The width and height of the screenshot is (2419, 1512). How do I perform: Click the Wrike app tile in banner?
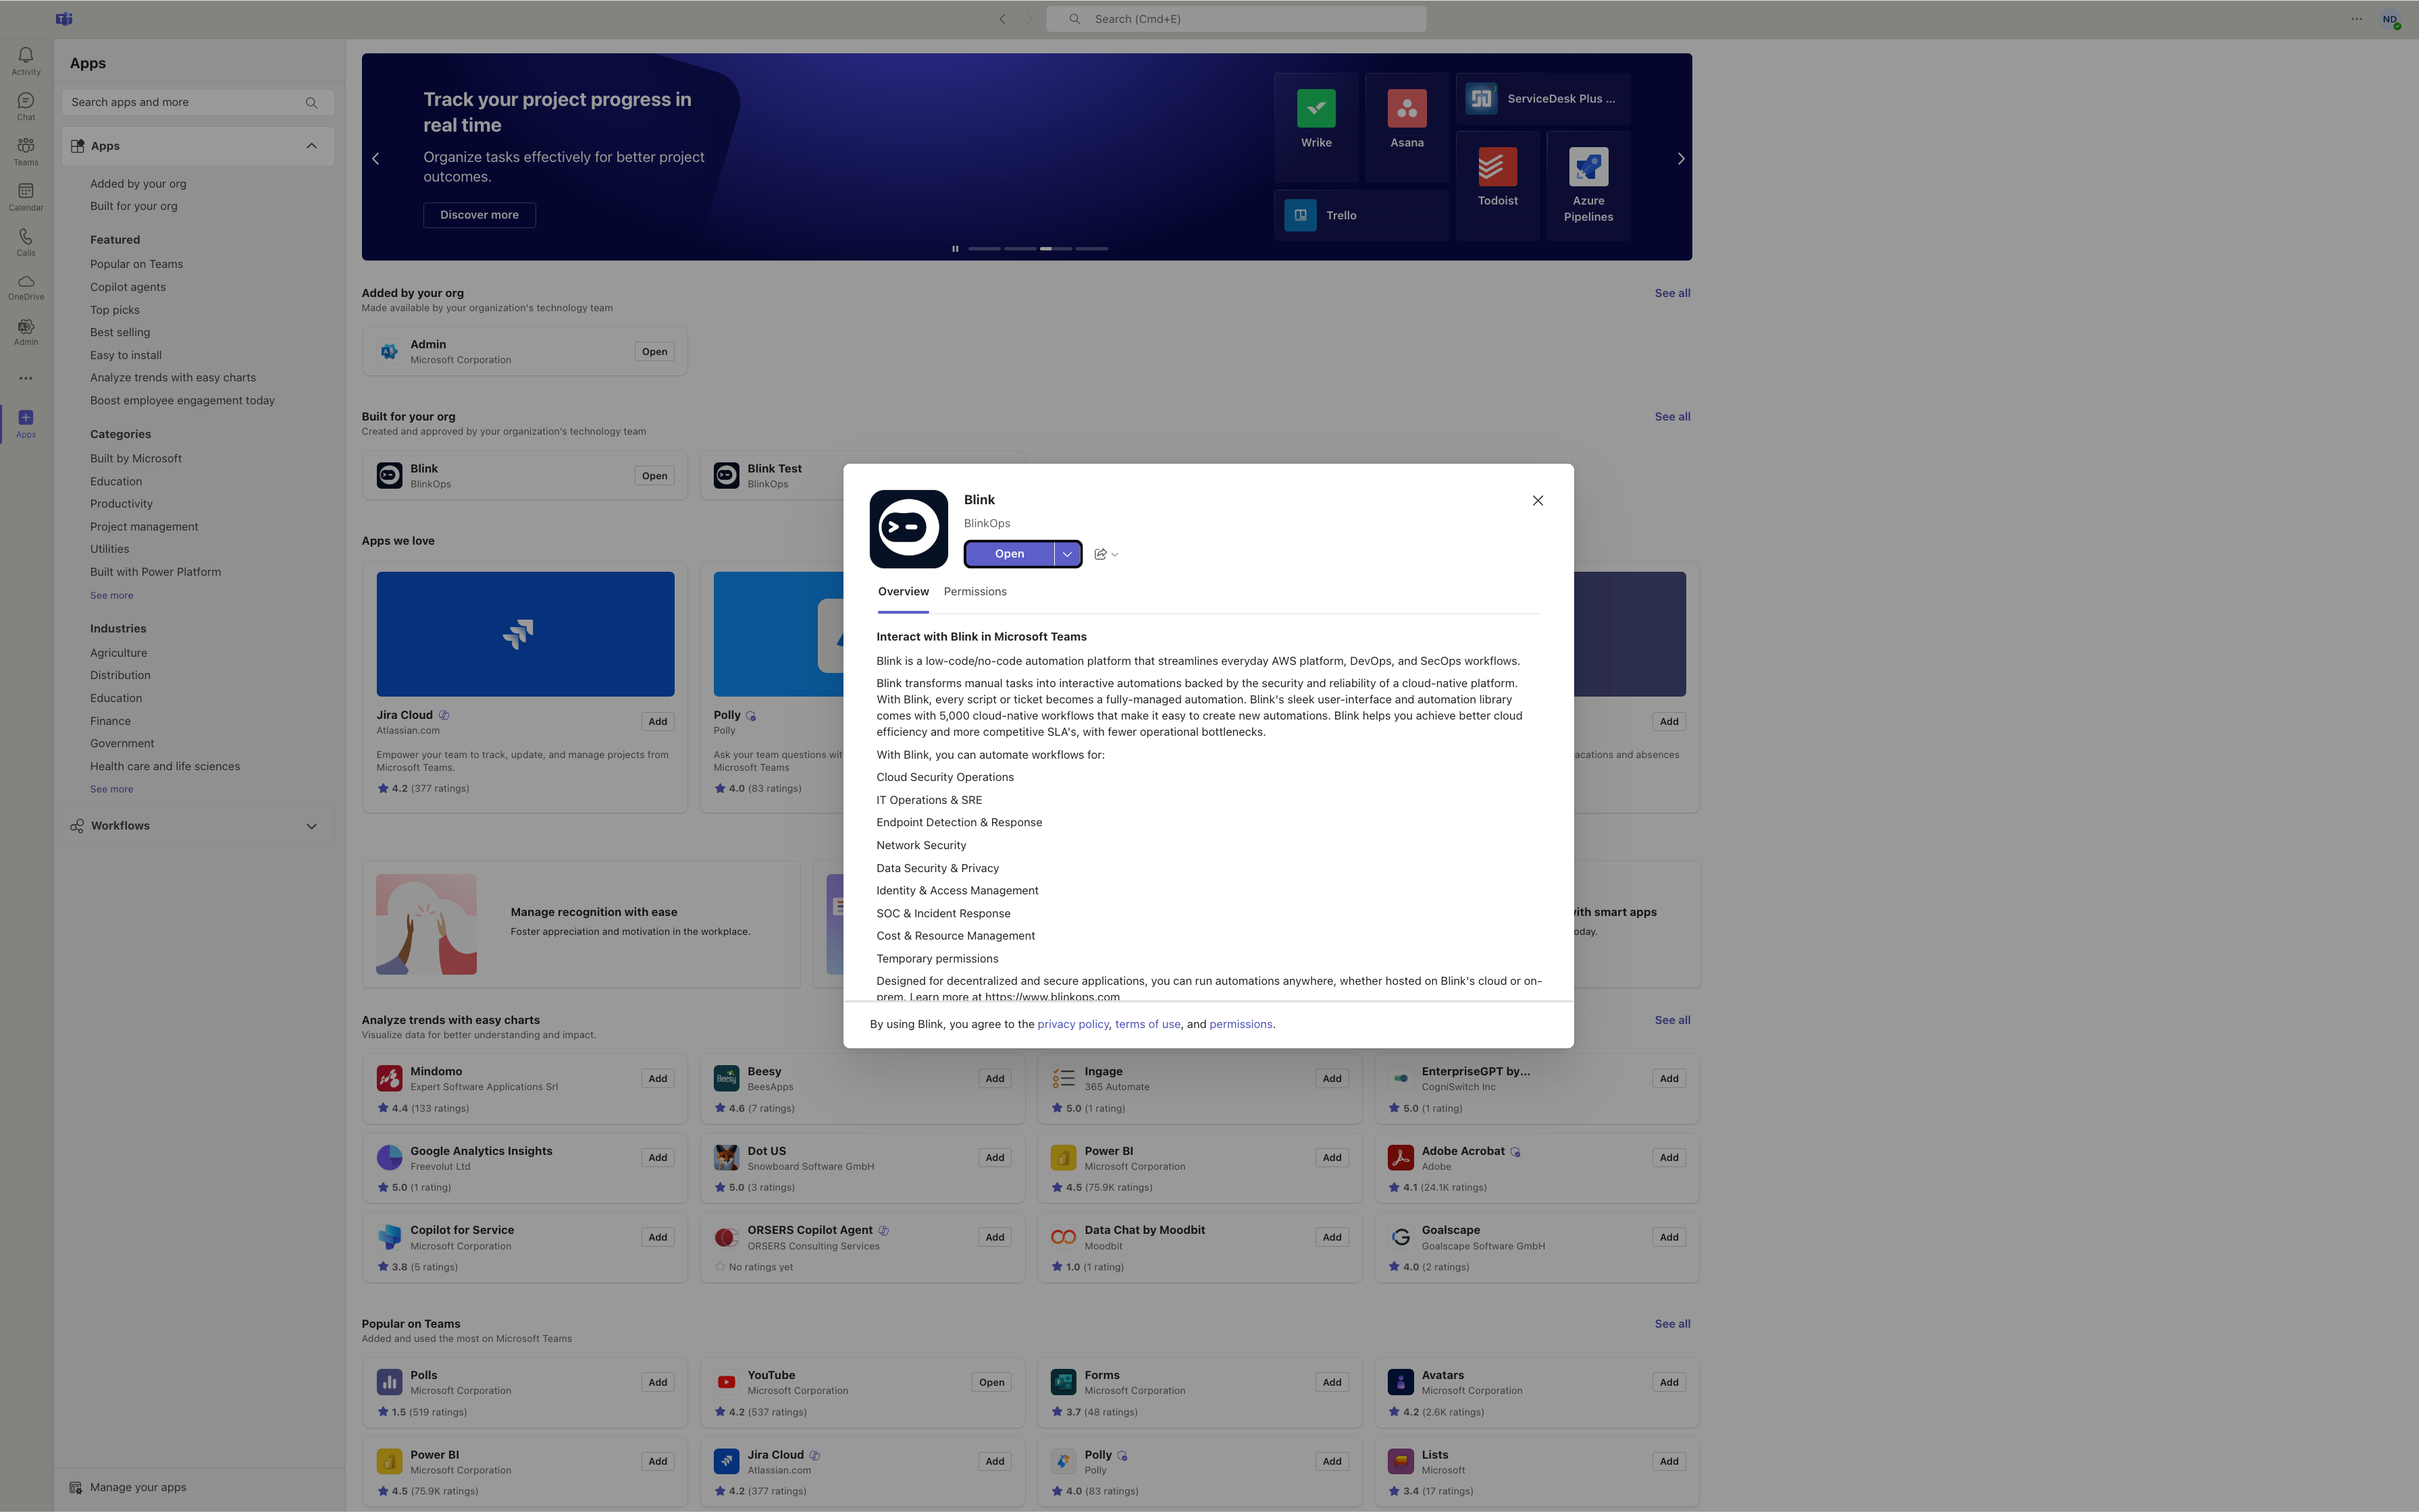pos(1316,127)
